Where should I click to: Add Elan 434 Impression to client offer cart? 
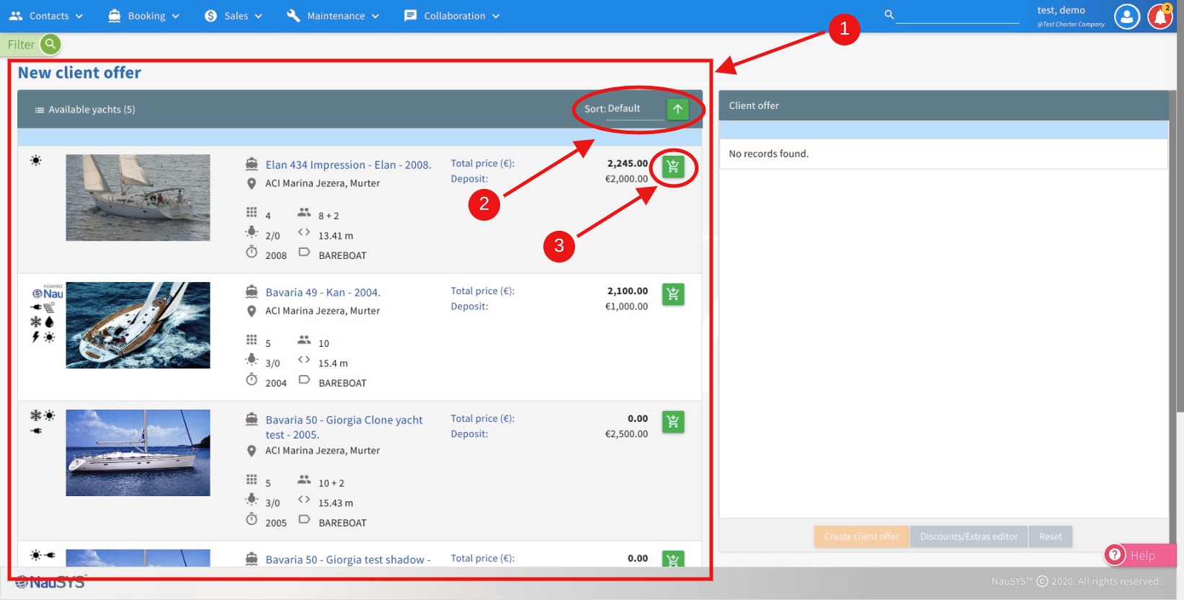(x=672, y=167)
